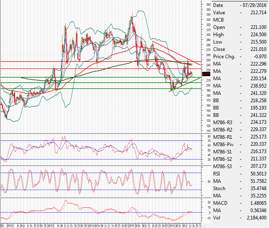This screenshot has height=228, width=269.
Task: Select the MA value 220.154
Action: point(258,78)
